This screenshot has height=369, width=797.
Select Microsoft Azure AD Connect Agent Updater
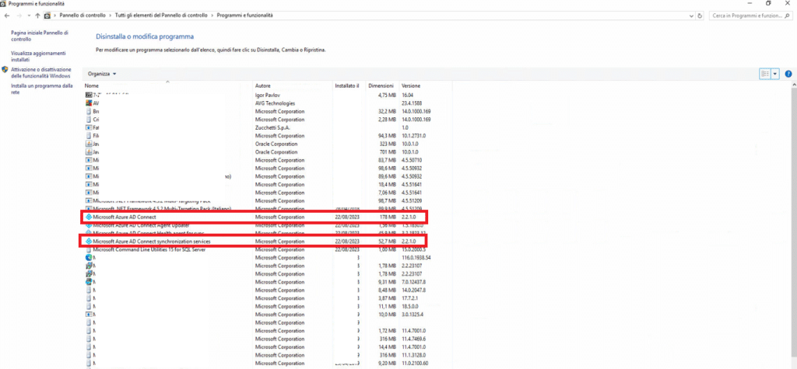click(x=142, y=225)
